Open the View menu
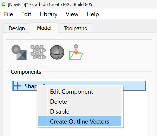The height and width of the screenshot is (136, 157). (x=72, y=14)
